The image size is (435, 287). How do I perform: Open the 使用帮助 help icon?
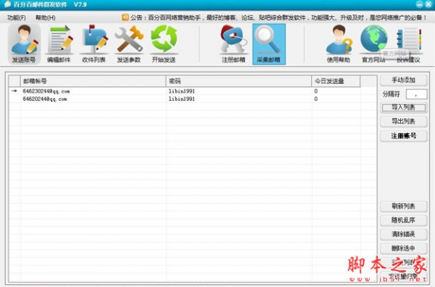point(339,44)
